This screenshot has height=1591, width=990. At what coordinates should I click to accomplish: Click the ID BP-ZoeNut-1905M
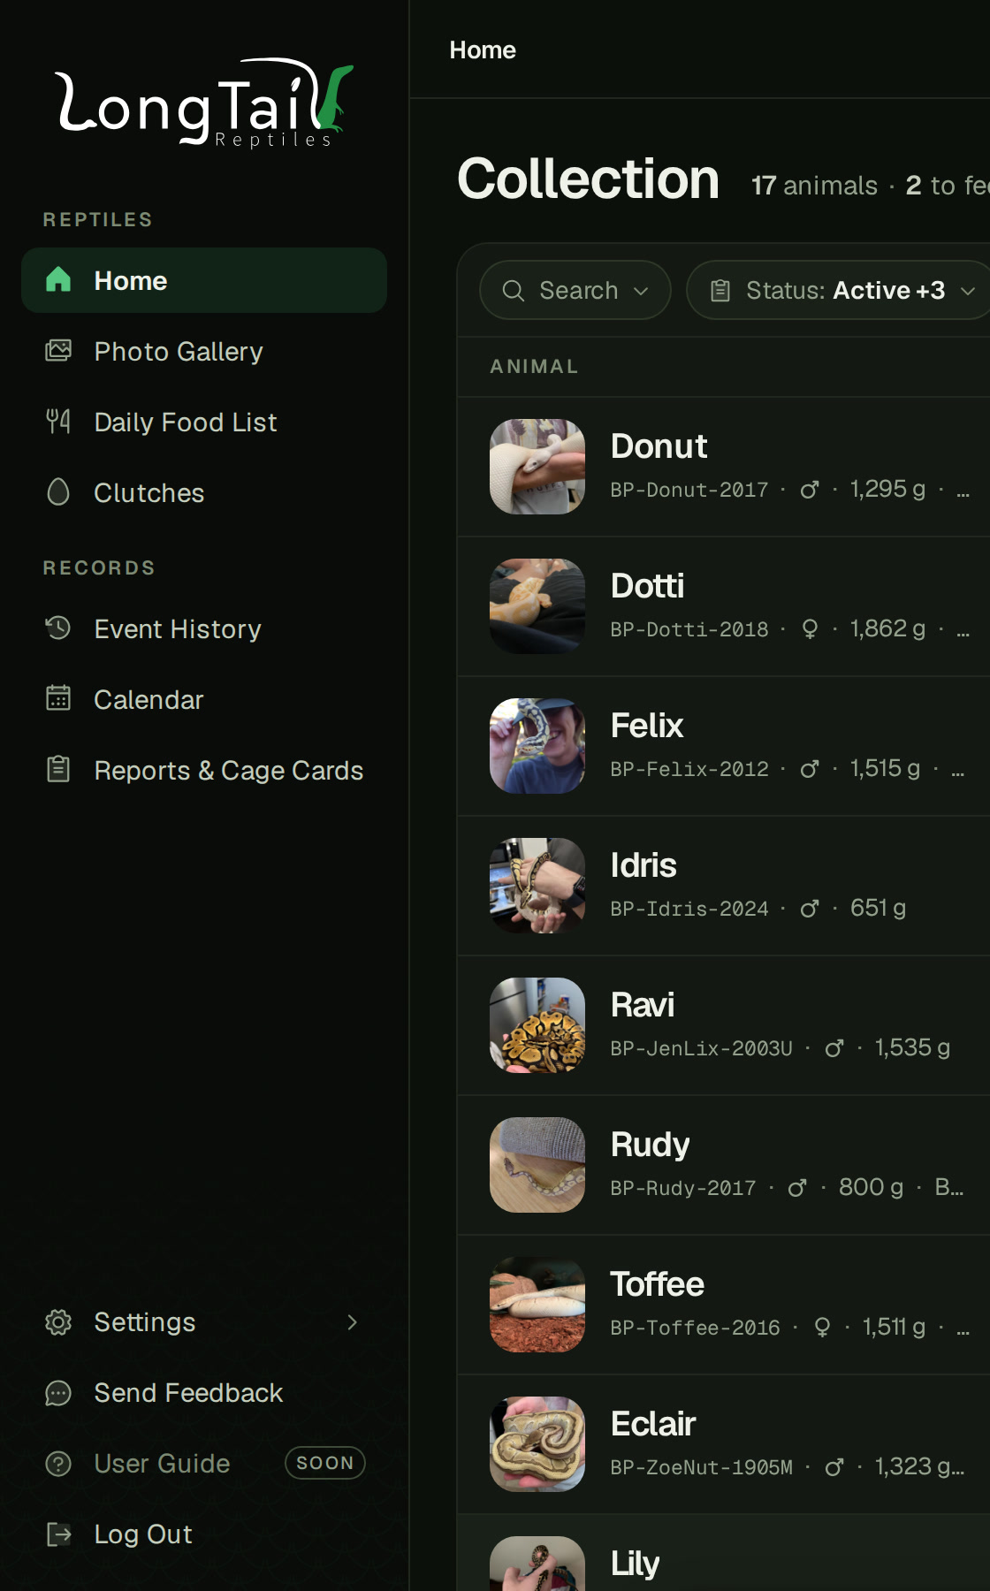tap(701, 1467)
